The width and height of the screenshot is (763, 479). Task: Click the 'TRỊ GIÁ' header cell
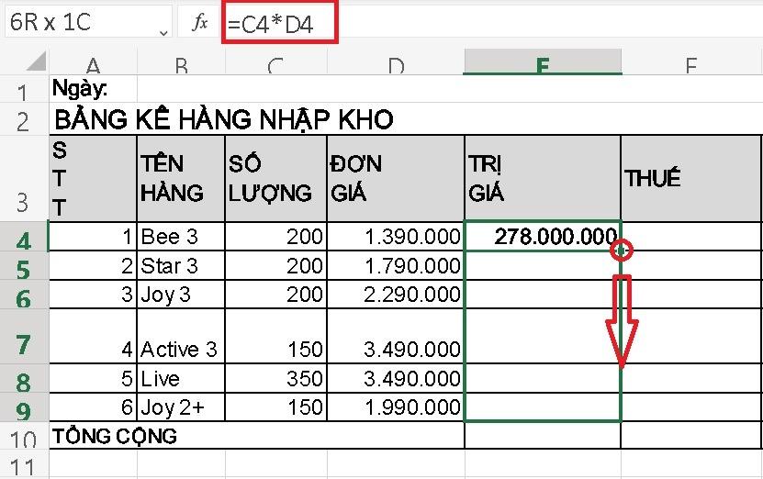(543, 178)
